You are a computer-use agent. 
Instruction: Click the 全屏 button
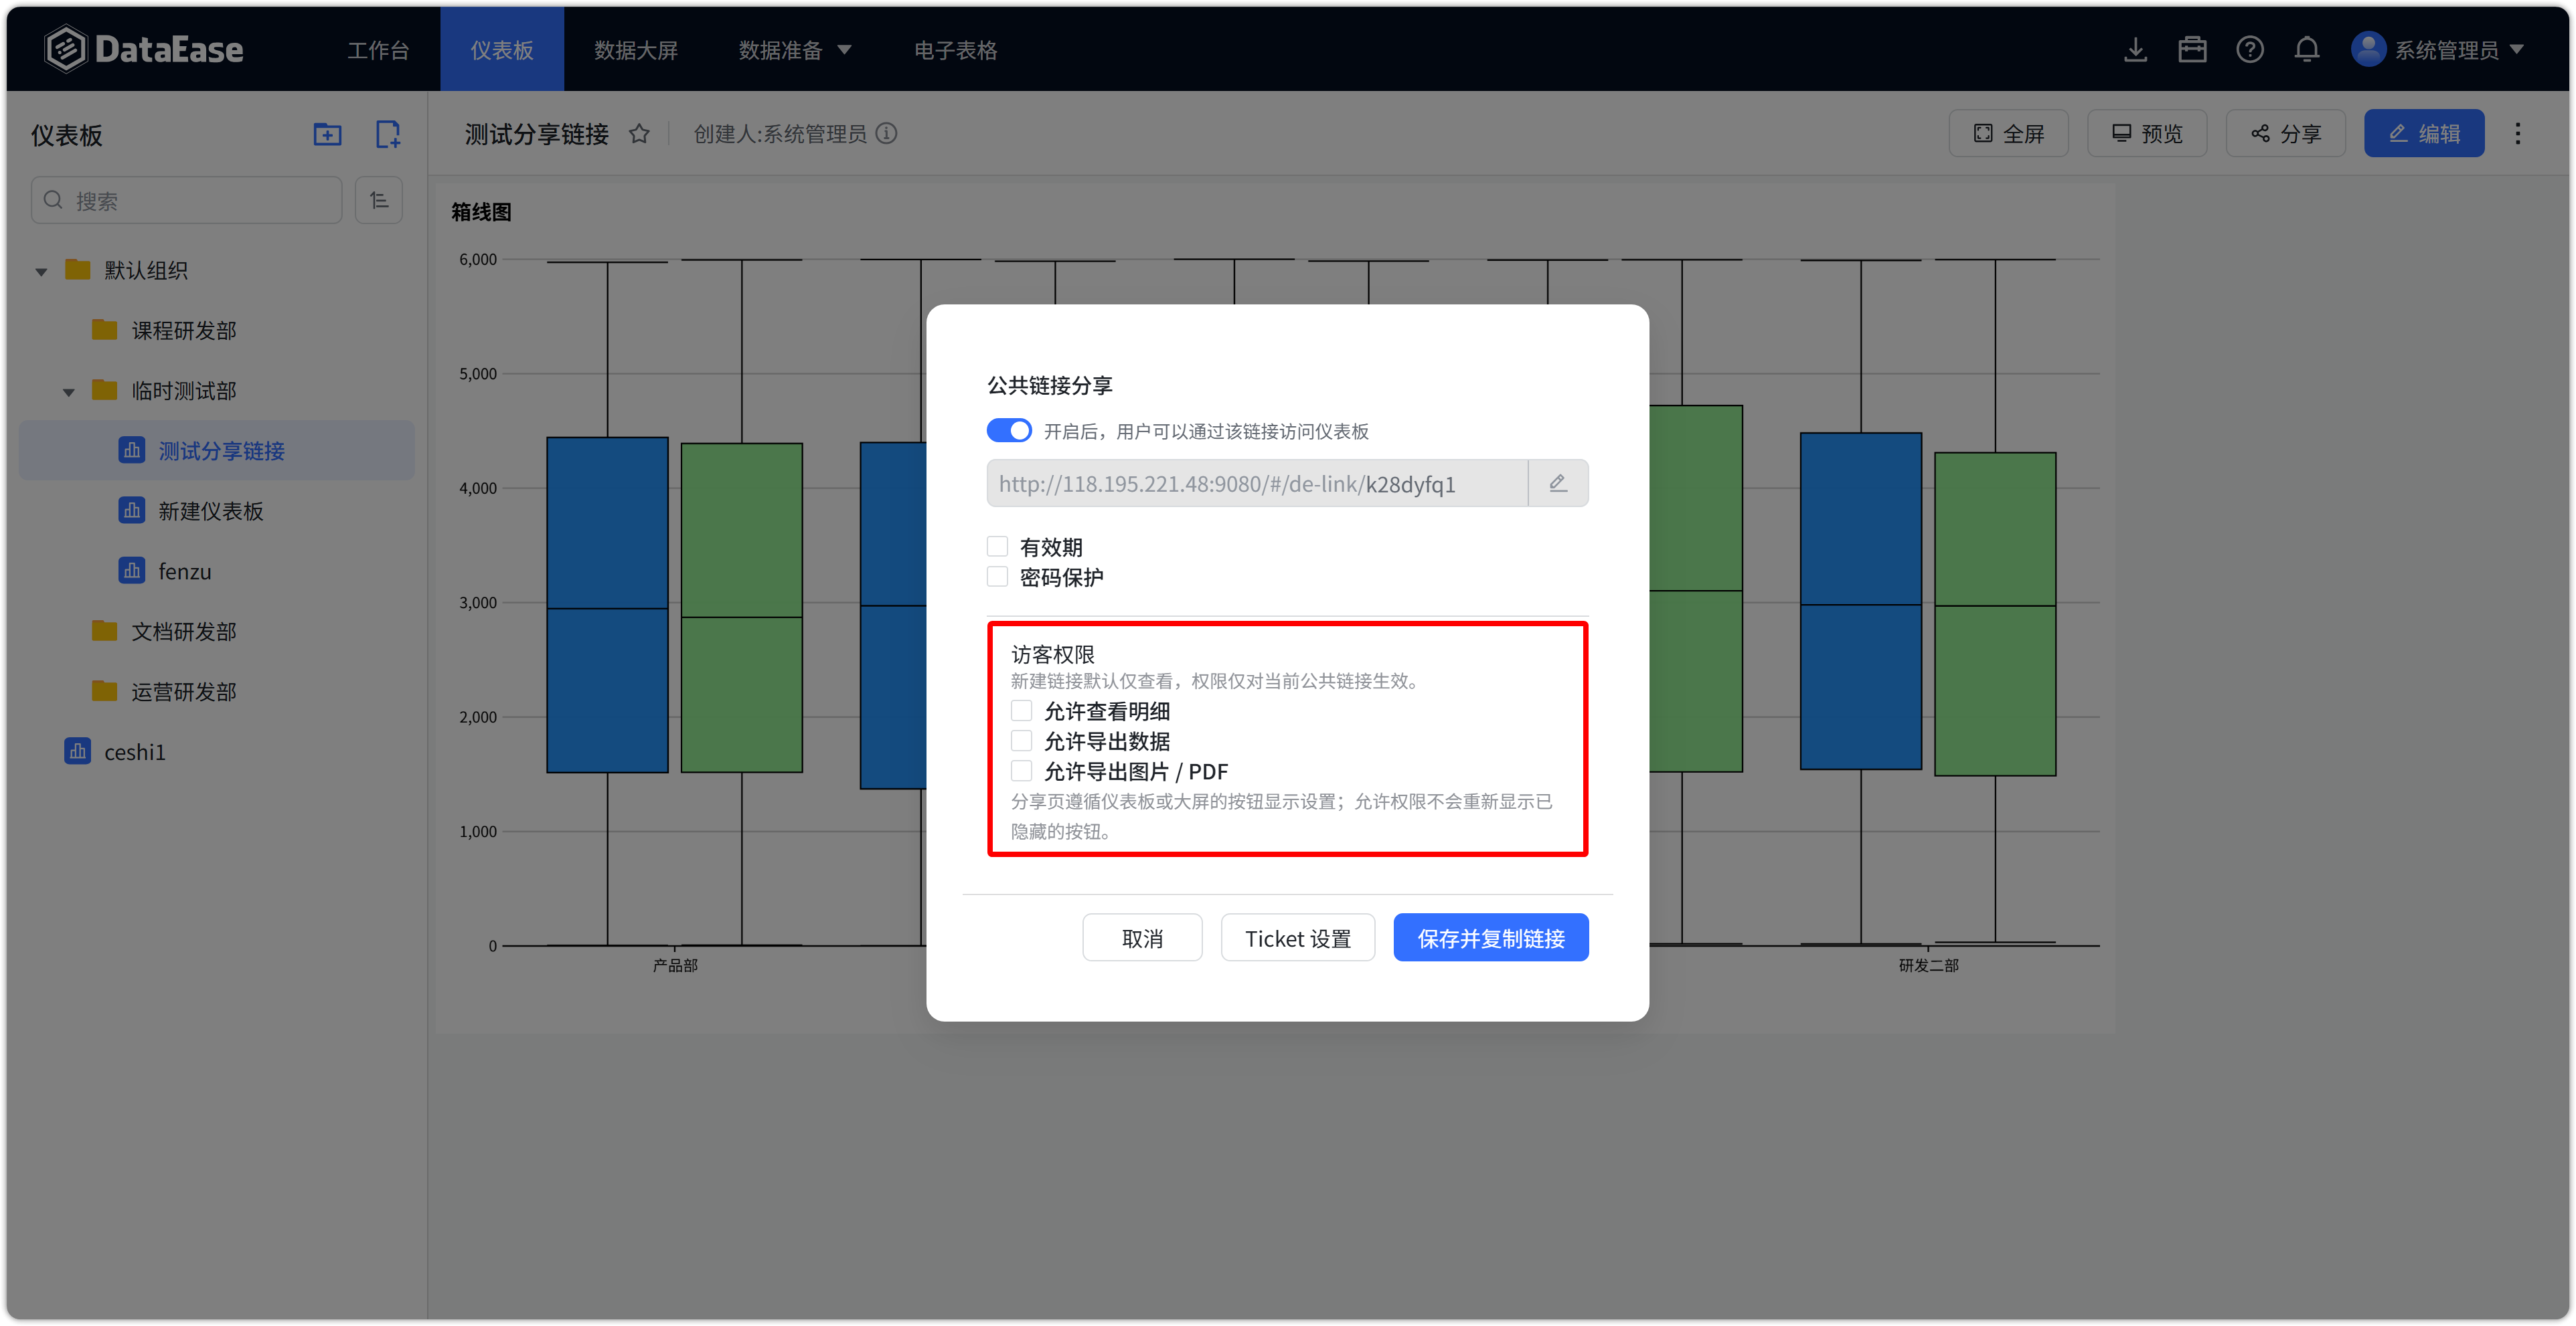tap(2008, 134)
